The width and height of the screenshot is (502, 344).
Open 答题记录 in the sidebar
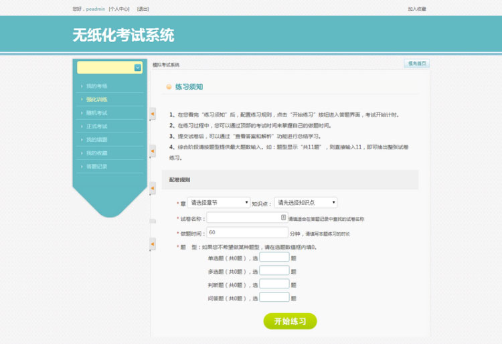point(96,167)
